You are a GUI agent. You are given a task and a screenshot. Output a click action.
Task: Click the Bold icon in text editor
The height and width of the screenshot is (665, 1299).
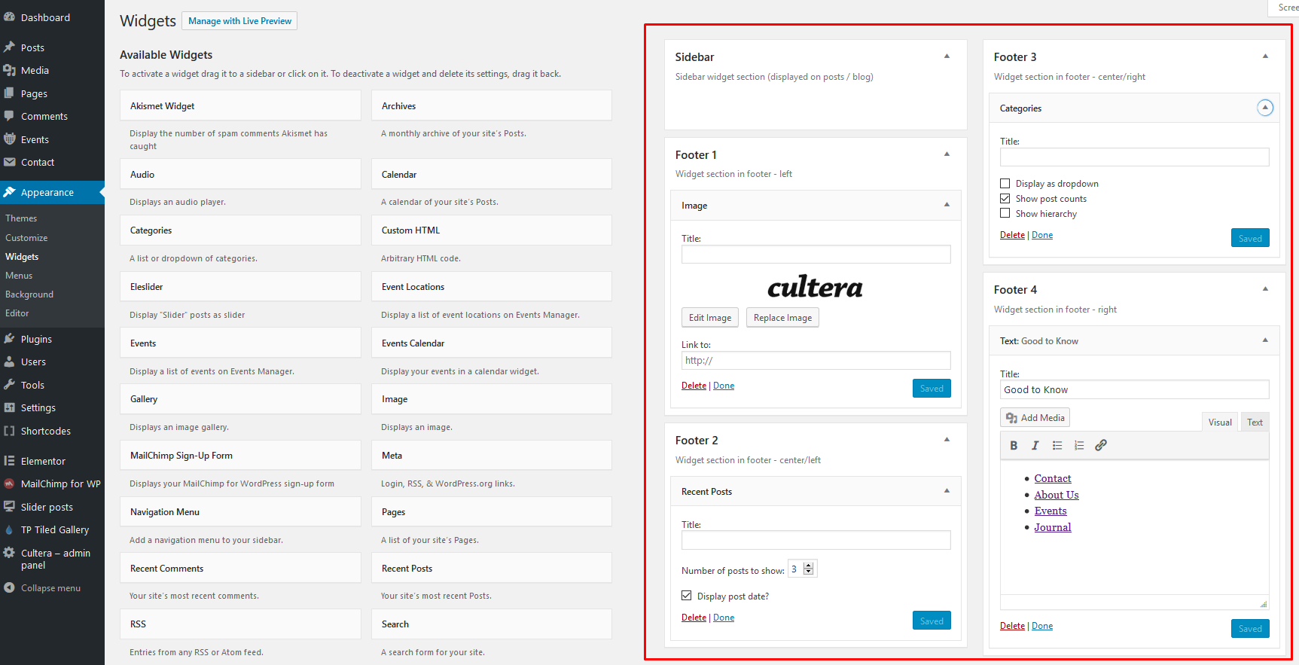click(1014, 446)
